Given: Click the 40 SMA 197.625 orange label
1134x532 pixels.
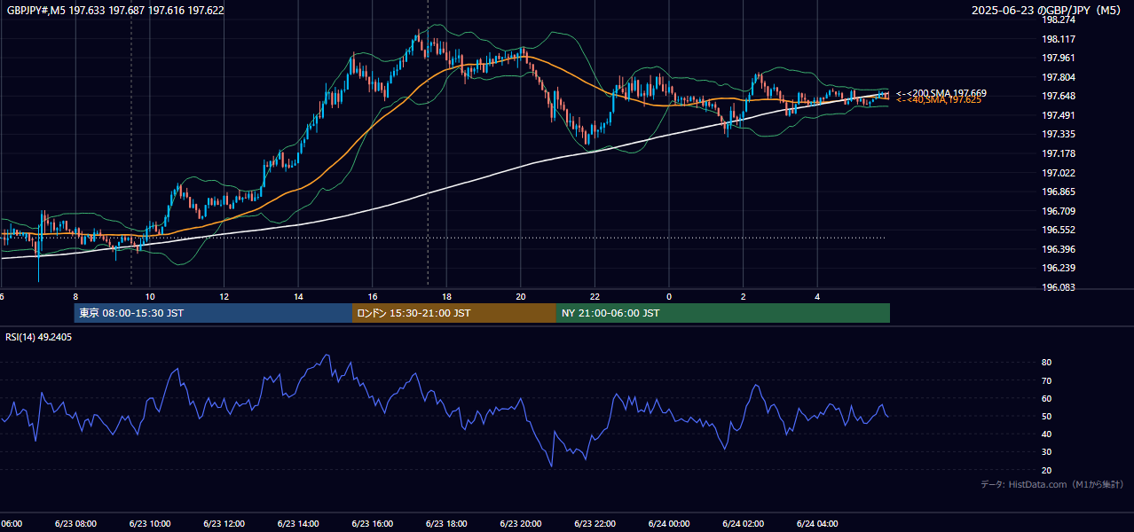Looking at the screenshot, I should (938, 100).
